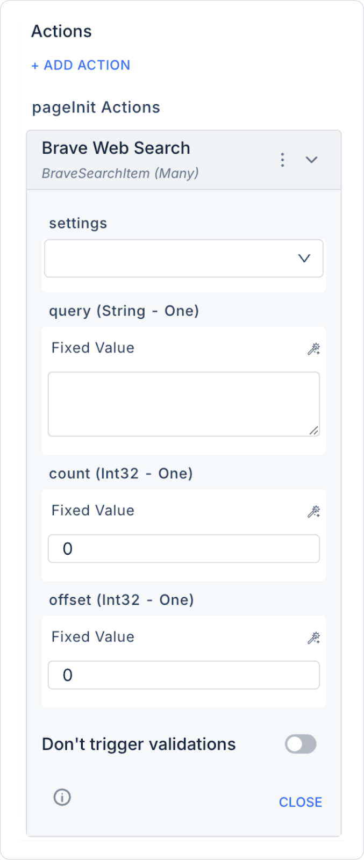364x860 pixels.
Task: Enable the Don't trigger validations switch
Action: (x=301, y=744)
